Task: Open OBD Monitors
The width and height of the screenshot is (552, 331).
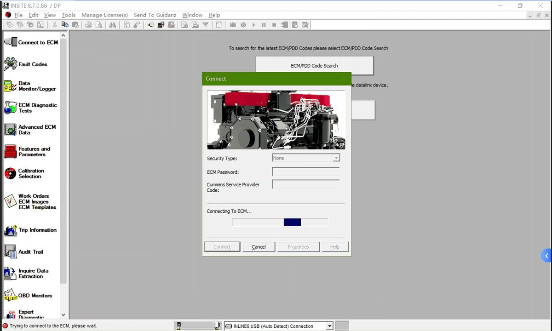Action: [x=11, y=296]
